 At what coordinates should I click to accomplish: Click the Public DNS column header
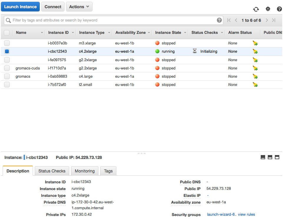click(x=273, y=33)
